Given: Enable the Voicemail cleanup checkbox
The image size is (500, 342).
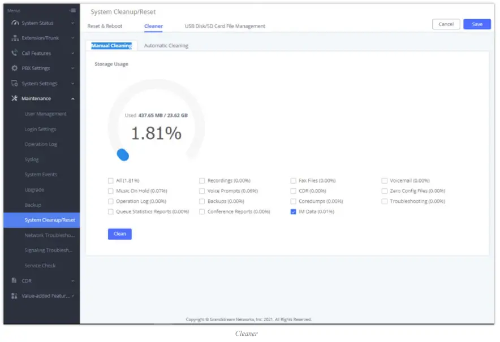Looking at the screenshot, I should (385, 181).
